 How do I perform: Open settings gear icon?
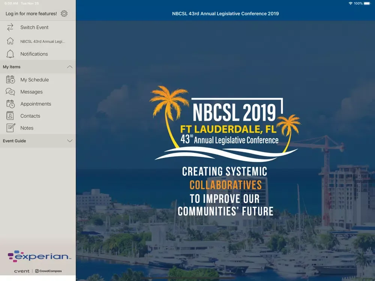64,13
